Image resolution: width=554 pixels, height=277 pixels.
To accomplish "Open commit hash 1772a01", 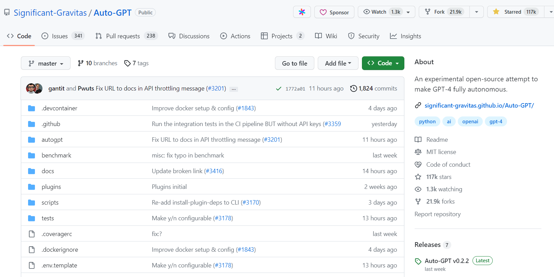I will (295, 89).
